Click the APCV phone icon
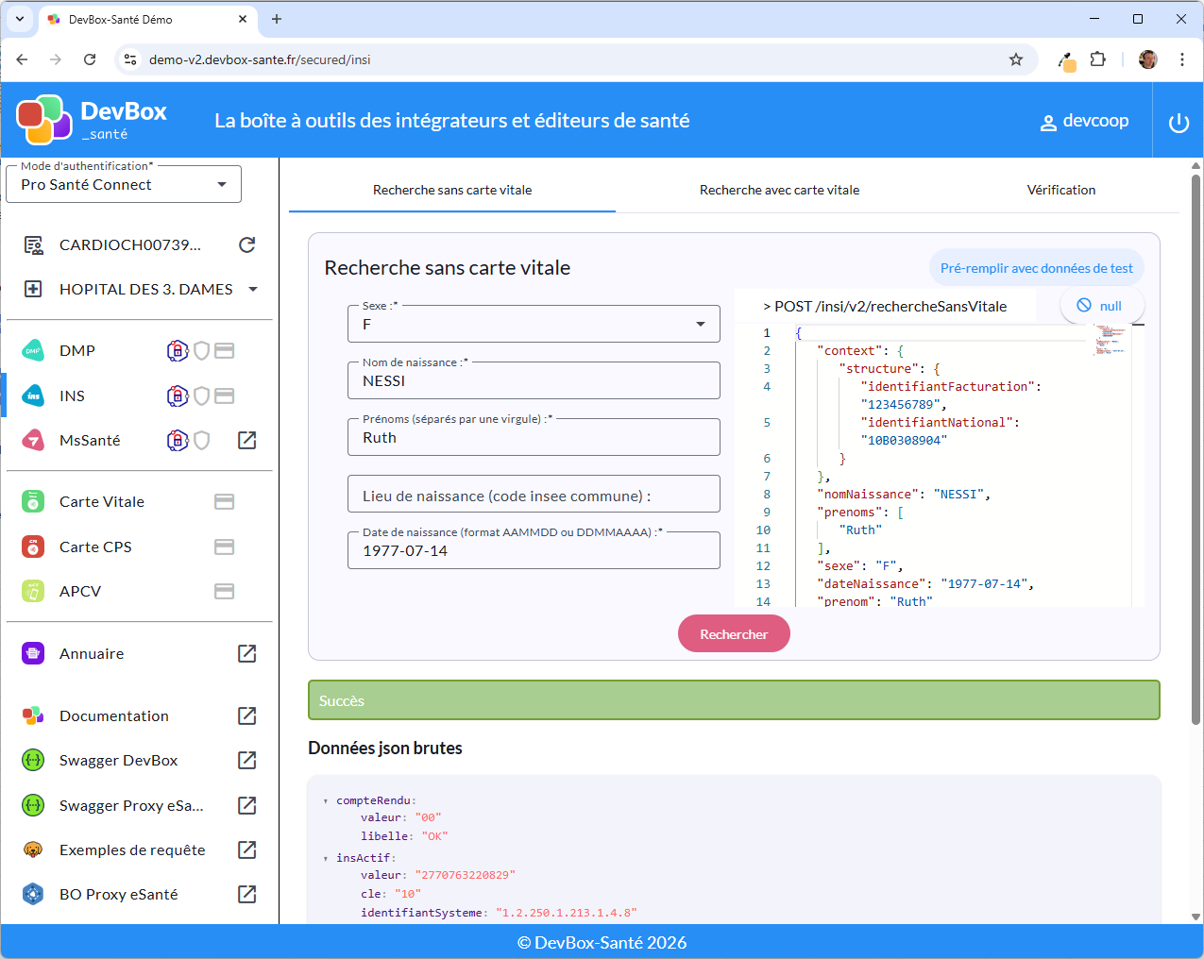 pyautogui.click(x=33, y=591)
